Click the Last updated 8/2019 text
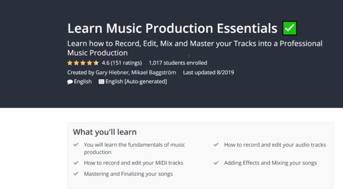The width and height of the screenshot is (343, 189). [x=208, y=72]
